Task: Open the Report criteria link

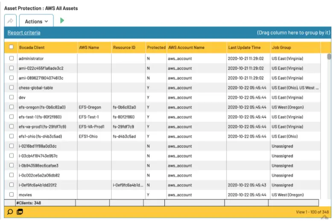Action: pyautogui.click(x=24, y=33)
